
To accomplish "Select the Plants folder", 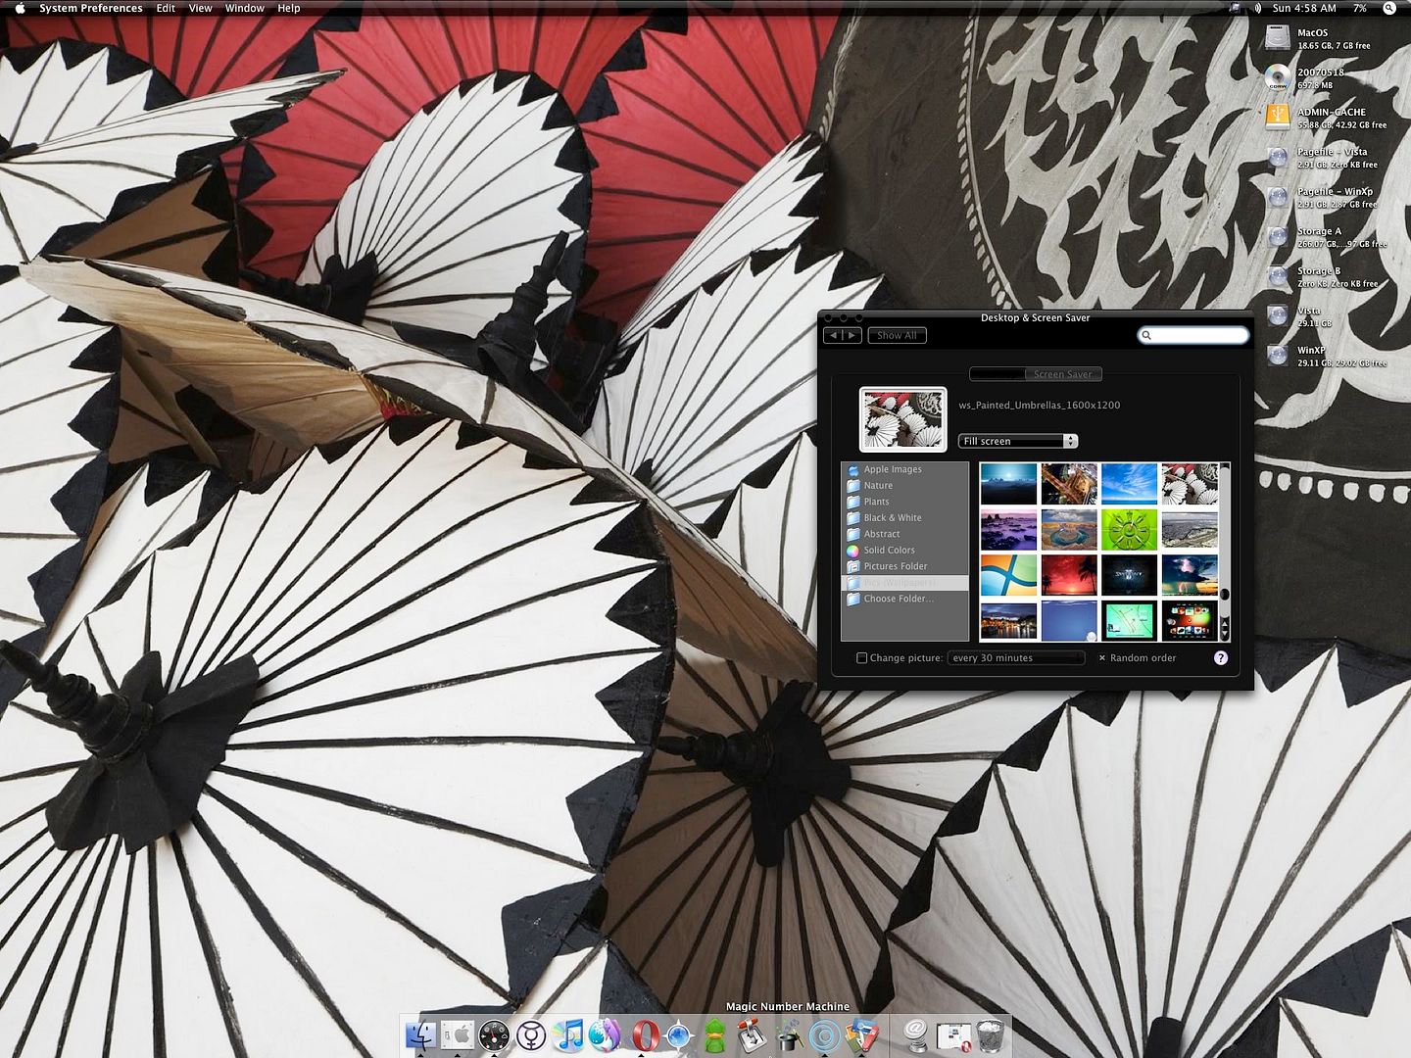I will (904, 502).
